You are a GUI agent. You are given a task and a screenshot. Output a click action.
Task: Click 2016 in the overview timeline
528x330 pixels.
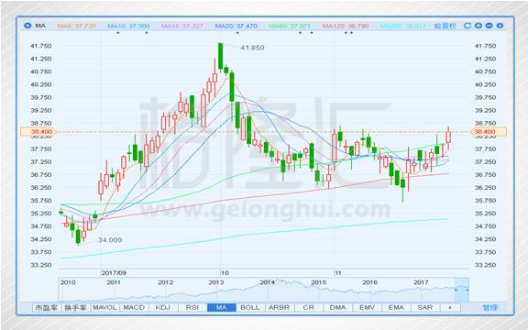click(x=369, y=282)
